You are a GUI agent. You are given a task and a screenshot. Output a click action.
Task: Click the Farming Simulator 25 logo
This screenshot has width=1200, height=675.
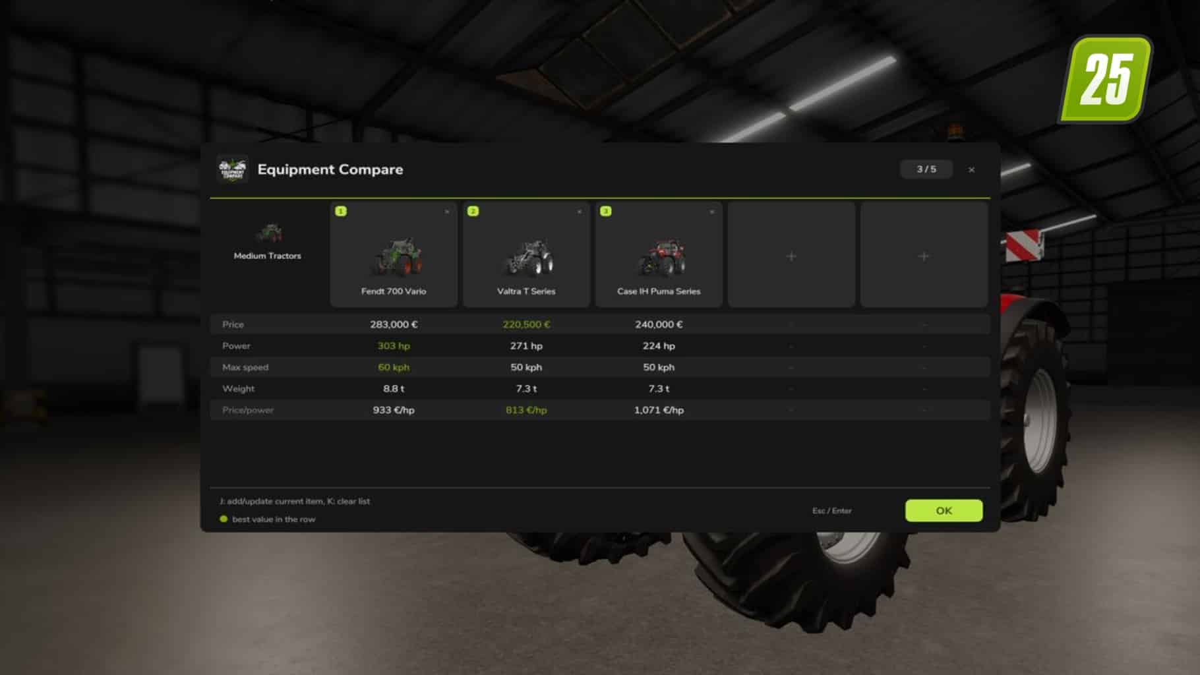point(1106,79)
